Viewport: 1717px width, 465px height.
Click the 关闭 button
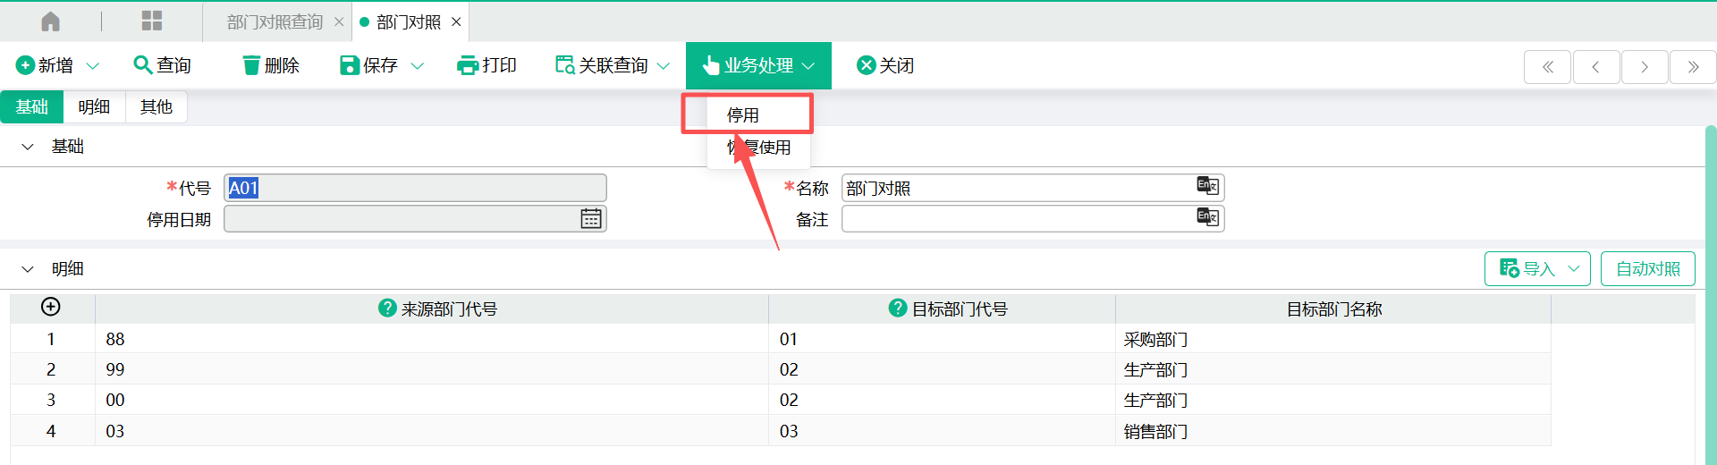pos(885,65)
